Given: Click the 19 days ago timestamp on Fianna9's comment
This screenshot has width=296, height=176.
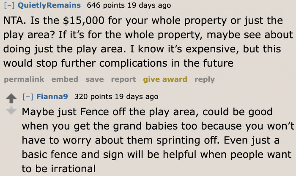Looking at the screenshot, I should (x=137, y=97).
